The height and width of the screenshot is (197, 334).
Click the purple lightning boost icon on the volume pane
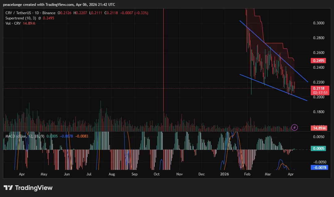point(294,127)
